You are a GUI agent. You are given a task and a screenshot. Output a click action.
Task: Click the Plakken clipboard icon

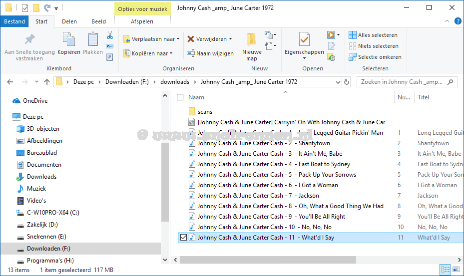pos(92,39)
